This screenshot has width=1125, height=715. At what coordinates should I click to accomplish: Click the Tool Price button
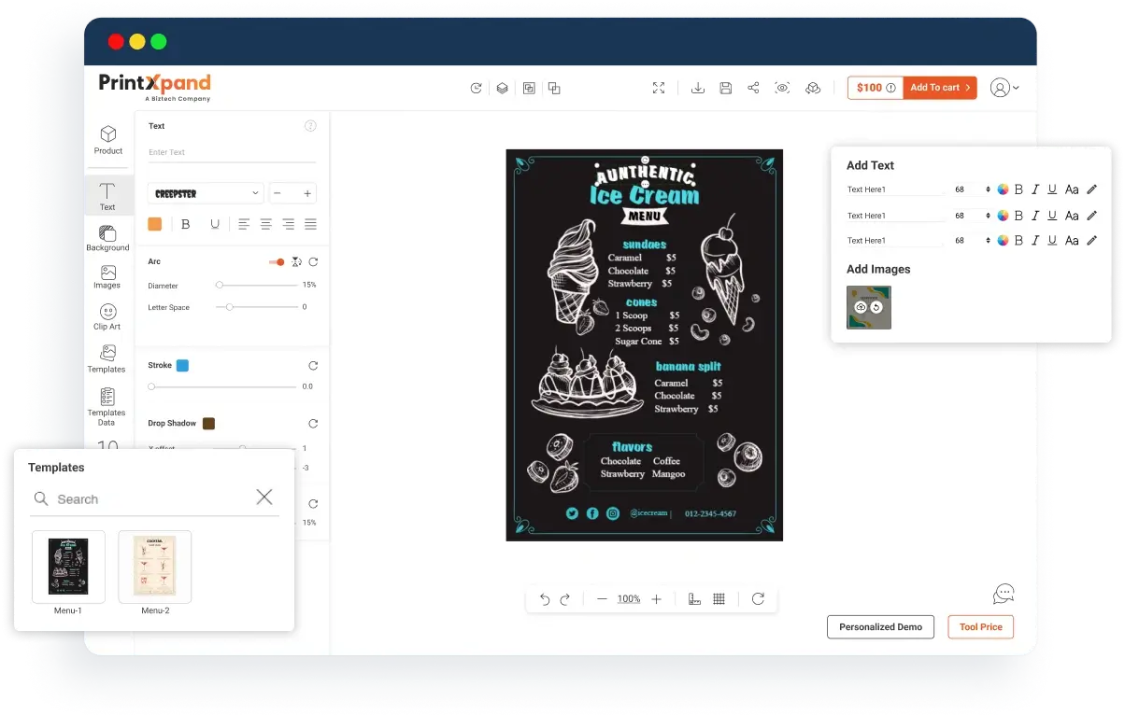coord(980,627)
